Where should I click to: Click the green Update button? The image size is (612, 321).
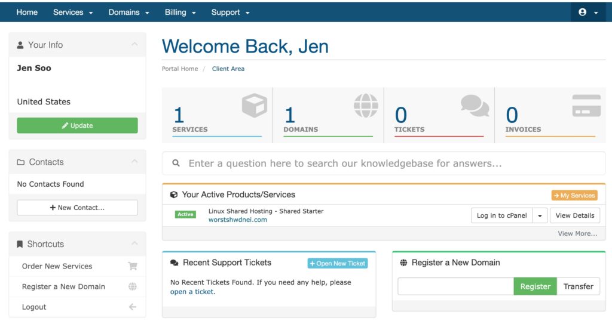tap(77, 125)
